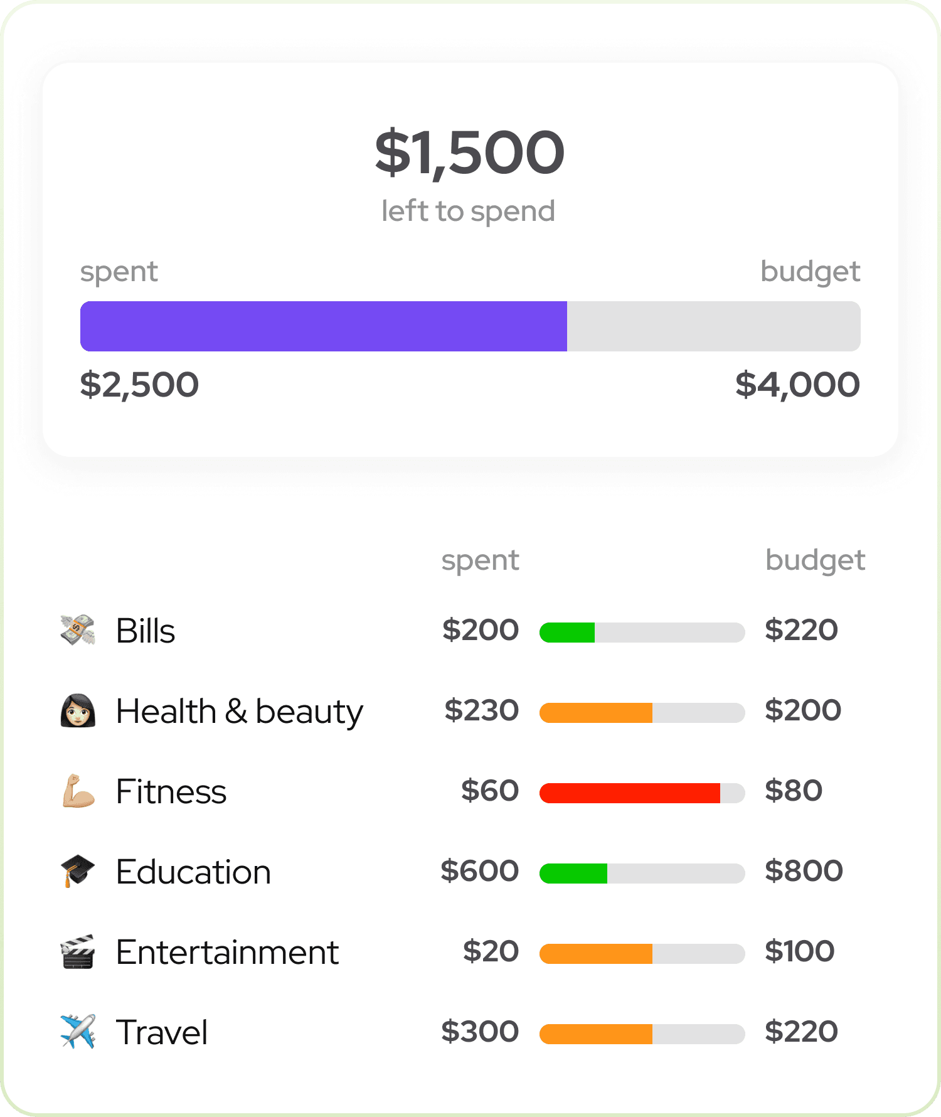Image resolution: width=941 pixels, height=1117 pixels.
Task: Click the purple overall spending progress bar
Action: (470, 326)
